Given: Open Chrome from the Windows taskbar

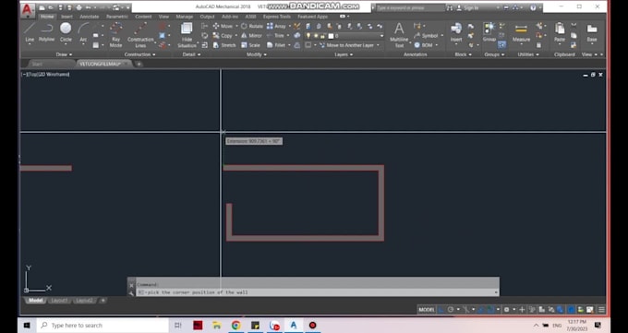Looking at the screenshot, I should pyautogui.click(x=235, y=326).
